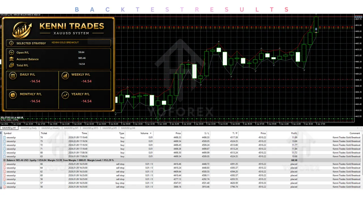Click the Open P/L value 59.64
363x204 pixels.
(81, 52)
